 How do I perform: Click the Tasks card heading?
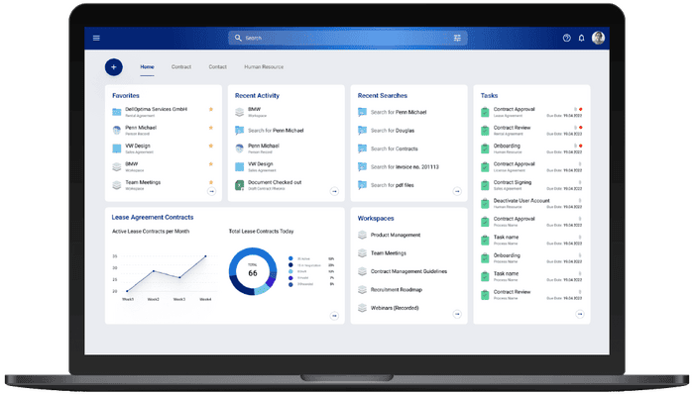tap(489, 95)
